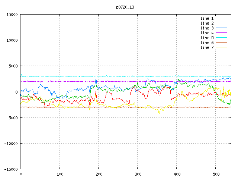This screenshot has height=179, width=238.
Task: Select the 5000 y-axis tick label
Action: (x=13, y=66)
